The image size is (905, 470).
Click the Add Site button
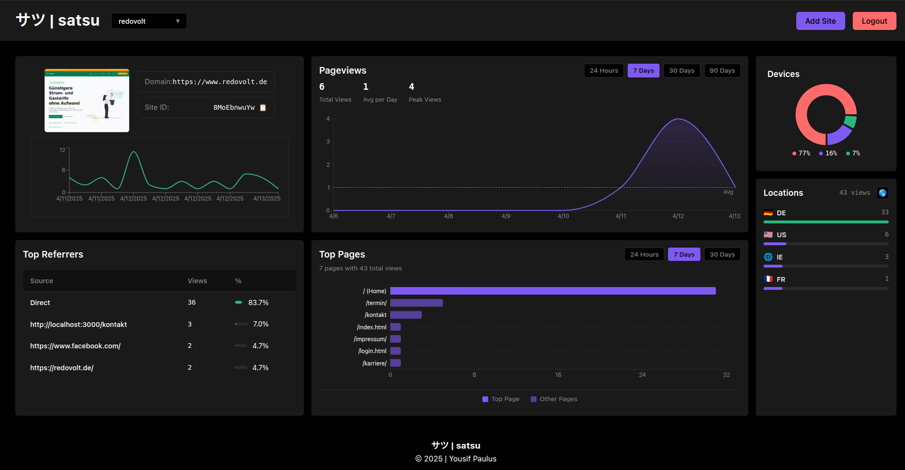tap(820, 21)
